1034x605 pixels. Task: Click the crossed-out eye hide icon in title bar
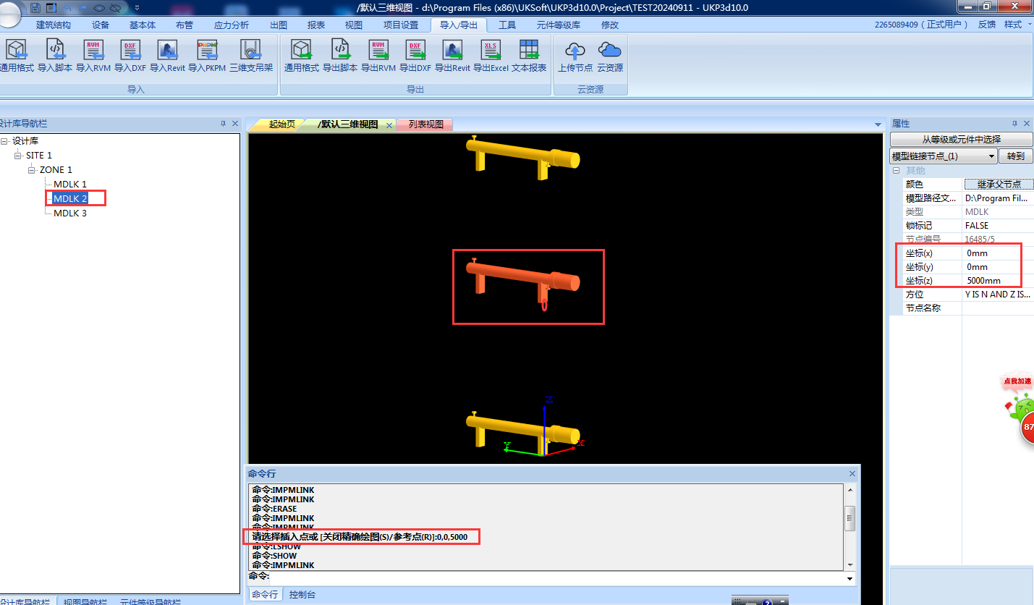tap(114, 8)
